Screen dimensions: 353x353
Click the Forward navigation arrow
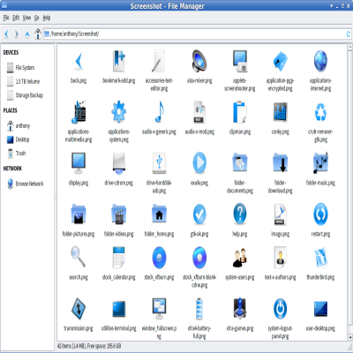pos(17,34)
